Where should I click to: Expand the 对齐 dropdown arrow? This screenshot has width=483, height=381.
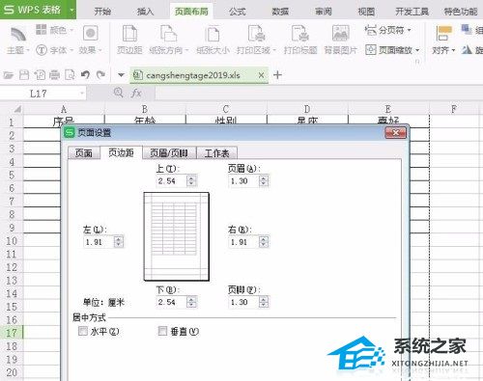(x=453, y=50)
